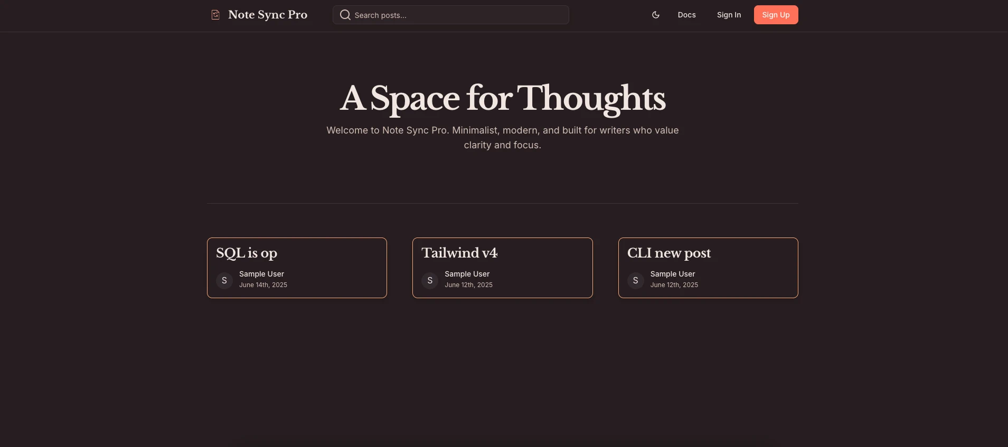Click the author avatar on SQL is op card
The height and width of the screenshot is (447, 1008).
[224, 280]
